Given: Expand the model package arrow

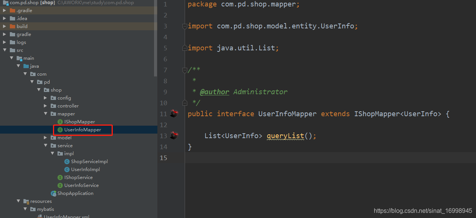Looking at the screenshot, I should pos(45,137).
